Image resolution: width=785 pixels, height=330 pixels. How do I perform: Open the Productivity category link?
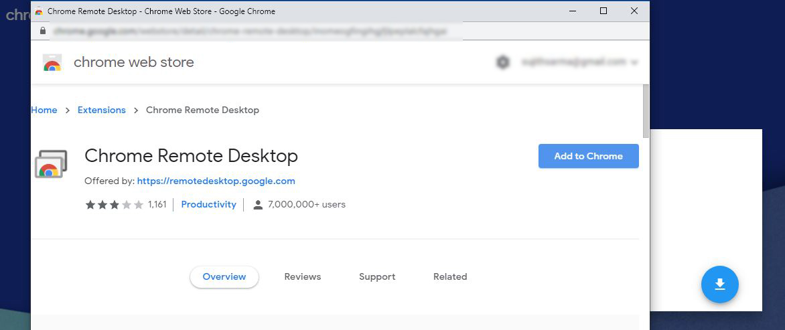click(209, 205)
